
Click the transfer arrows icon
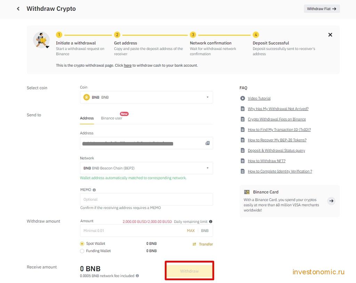[194, 244]
